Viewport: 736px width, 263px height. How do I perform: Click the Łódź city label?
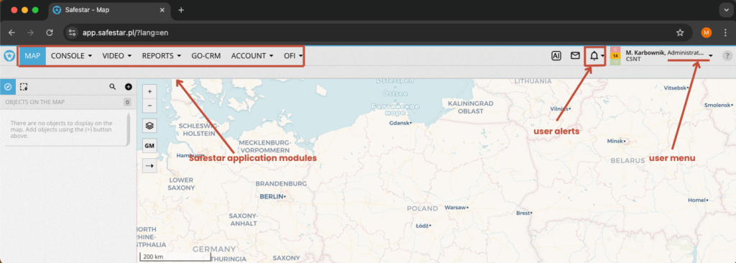(423, 226)
